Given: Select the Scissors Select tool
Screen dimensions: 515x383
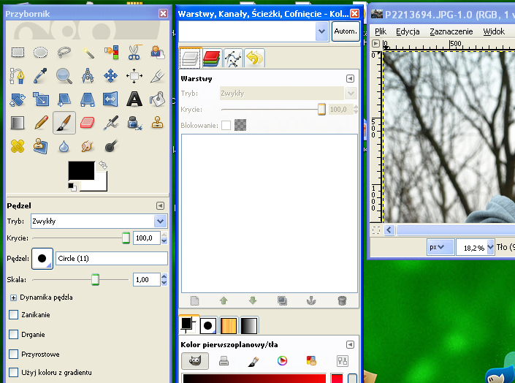Looking at the screenshot, I should (x=134, y=52).
